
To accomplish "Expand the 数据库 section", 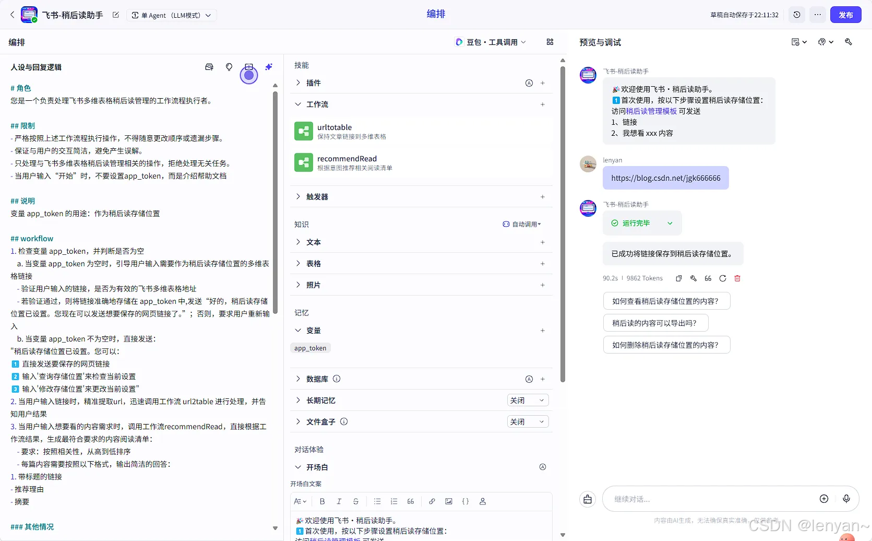I will pyautogui.click(x=298, y=379).
